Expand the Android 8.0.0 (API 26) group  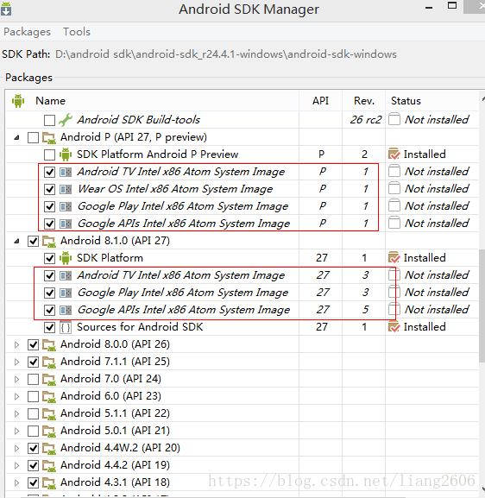[x=17, y=344]
